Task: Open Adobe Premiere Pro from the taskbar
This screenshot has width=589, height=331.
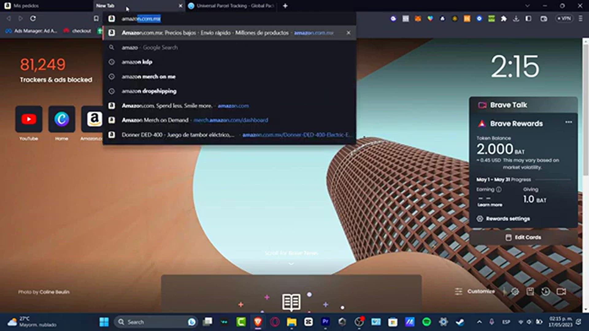Action: [x=325, y=322]
